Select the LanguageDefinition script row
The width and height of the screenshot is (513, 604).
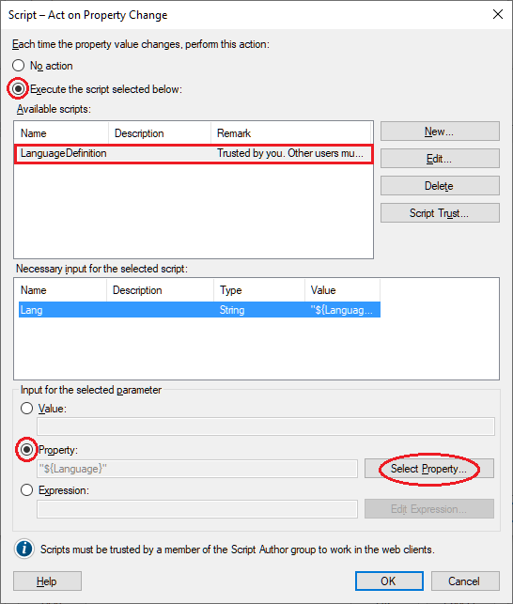[194, 153]
